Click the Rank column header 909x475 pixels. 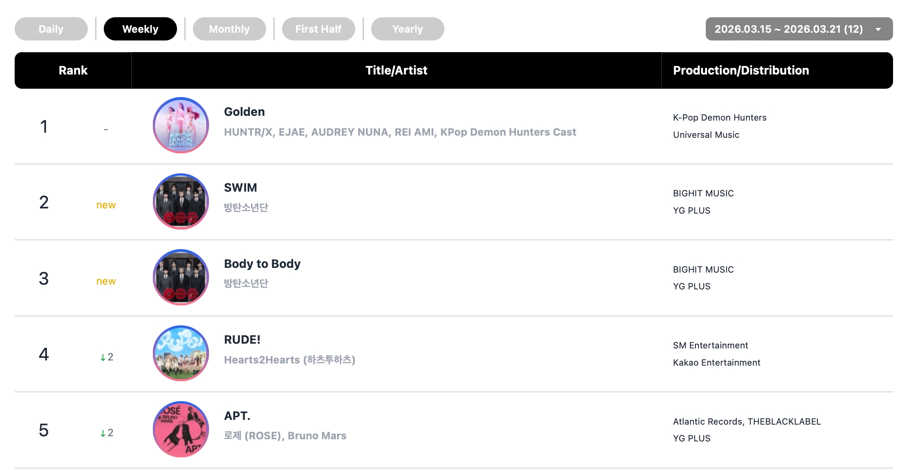73,71
